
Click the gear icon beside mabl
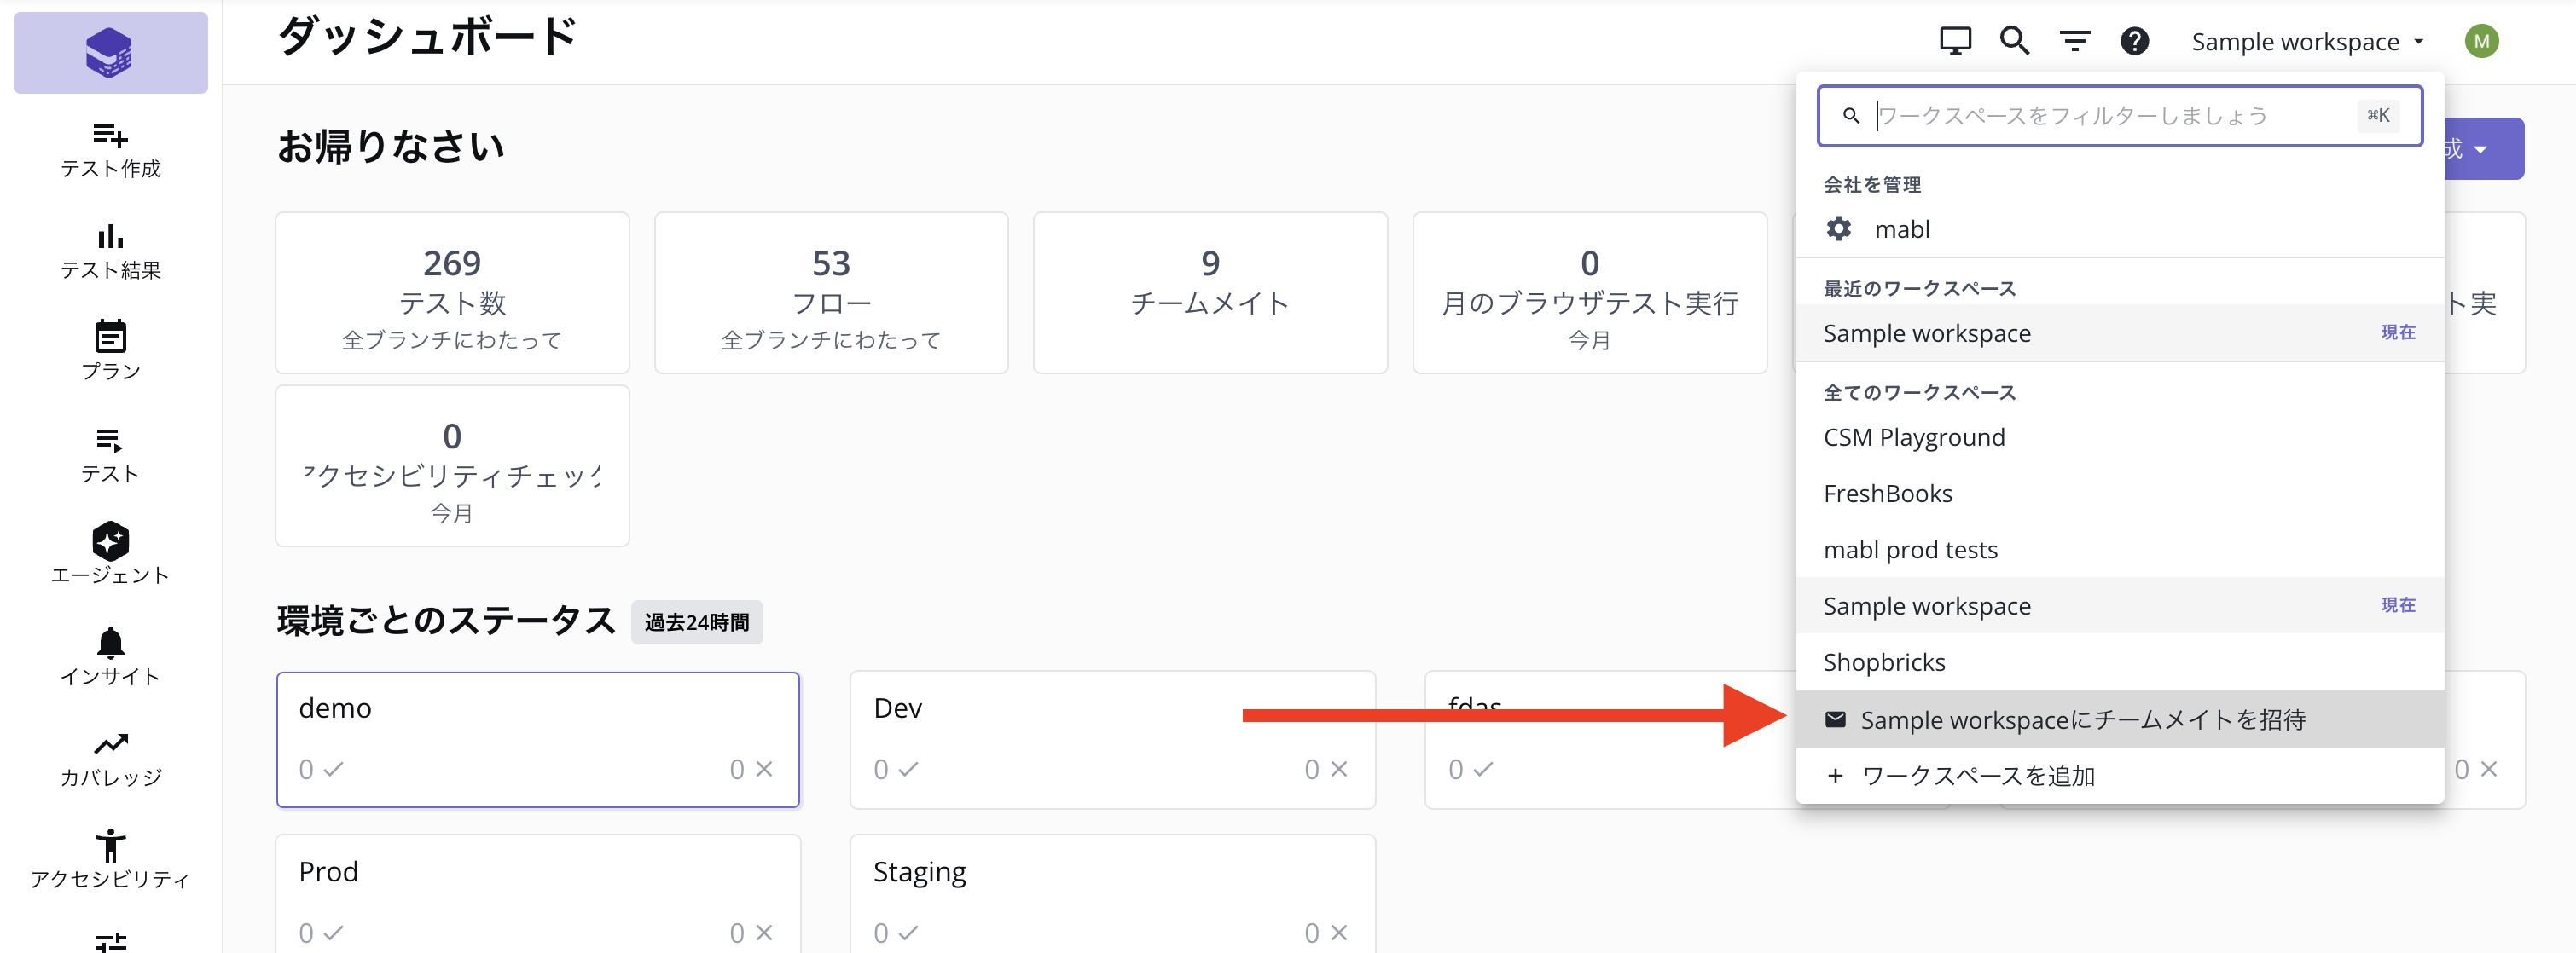point(1838,228)
